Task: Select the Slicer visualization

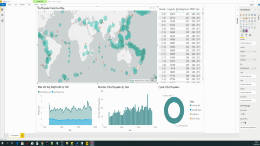Action: [x=241, y=28]
